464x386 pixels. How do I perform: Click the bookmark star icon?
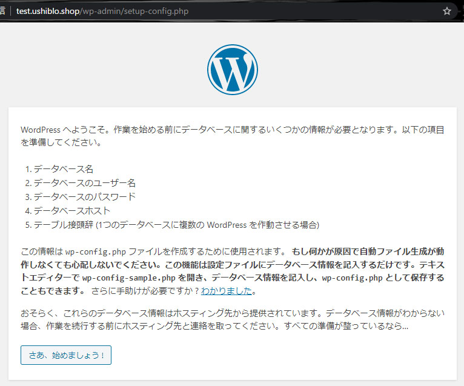pyautogui.click(x=446, y=12)
